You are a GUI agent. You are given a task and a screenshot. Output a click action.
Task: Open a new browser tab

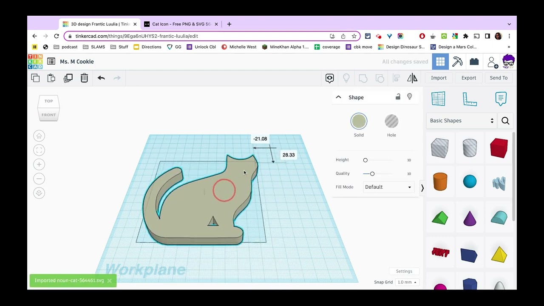point(229,24)
